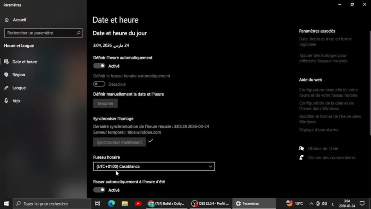Open Date, heure et mise en forme régionale link
Screen dimensions: 371x209
tap(325, 42)
